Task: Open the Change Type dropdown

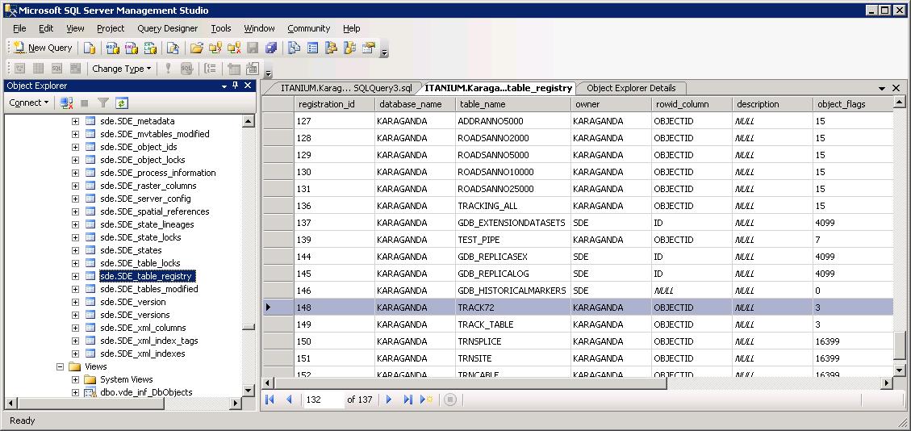Action: click(x=121, y=69)
